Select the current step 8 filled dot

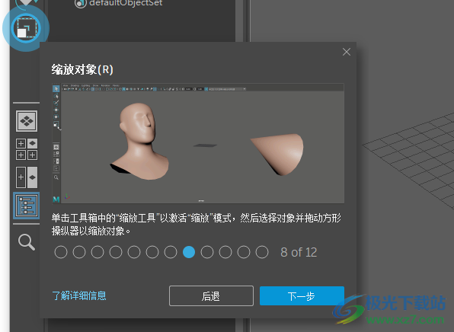189,252
